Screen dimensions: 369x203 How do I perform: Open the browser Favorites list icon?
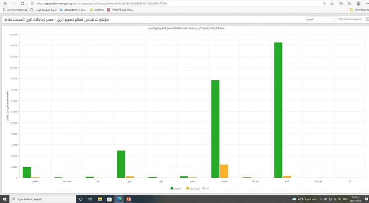pyautogui.click(x=341, y=3)
